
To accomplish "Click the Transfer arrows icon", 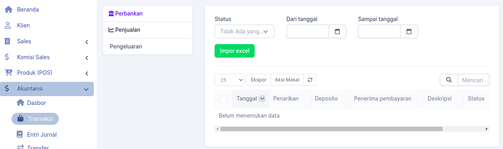I will [x=20, y=147].
